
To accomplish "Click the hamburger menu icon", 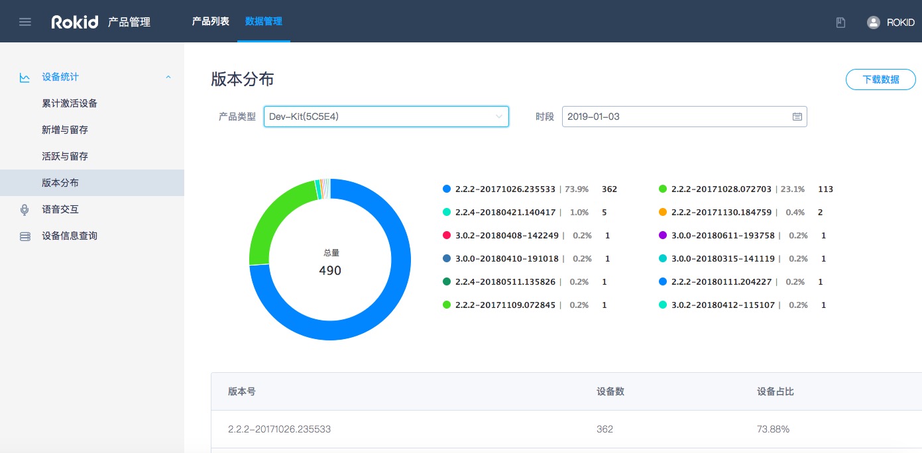I will (25, 22).
